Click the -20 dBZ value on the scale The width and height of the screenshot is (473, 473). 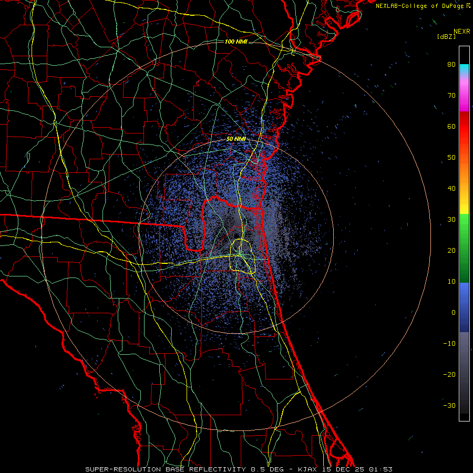point(449,375)
